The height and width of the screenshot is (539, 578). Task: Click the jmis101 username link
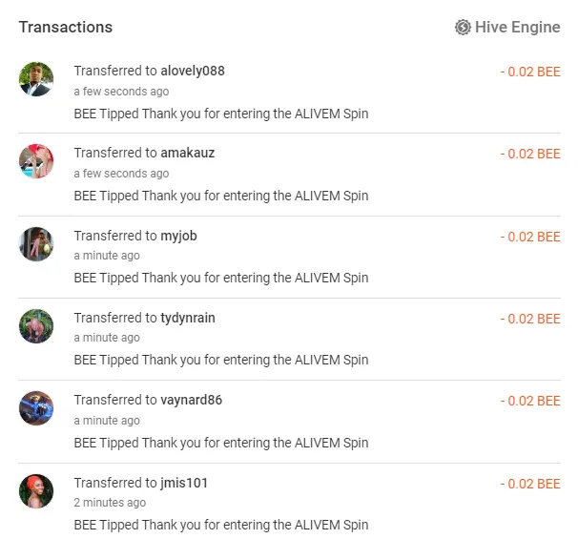[x=184, y=483]
